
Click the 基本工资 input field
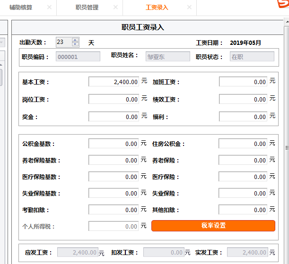coord(114,82)
